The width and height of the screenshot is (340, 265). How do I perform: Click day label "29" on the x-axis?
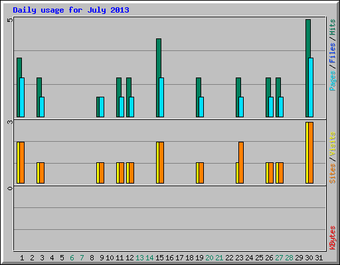pos(299,258)
